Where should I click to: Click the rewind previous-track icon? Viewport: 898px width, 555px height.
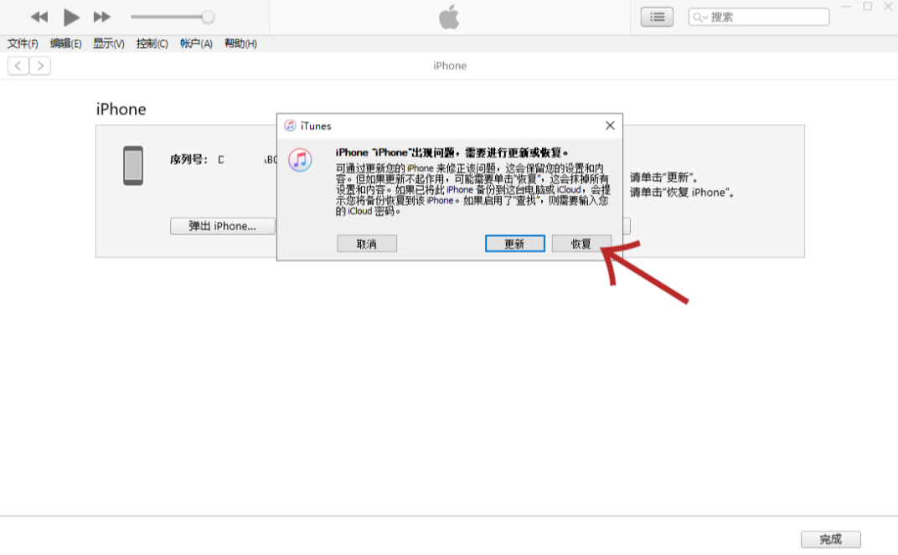[39, 17]
